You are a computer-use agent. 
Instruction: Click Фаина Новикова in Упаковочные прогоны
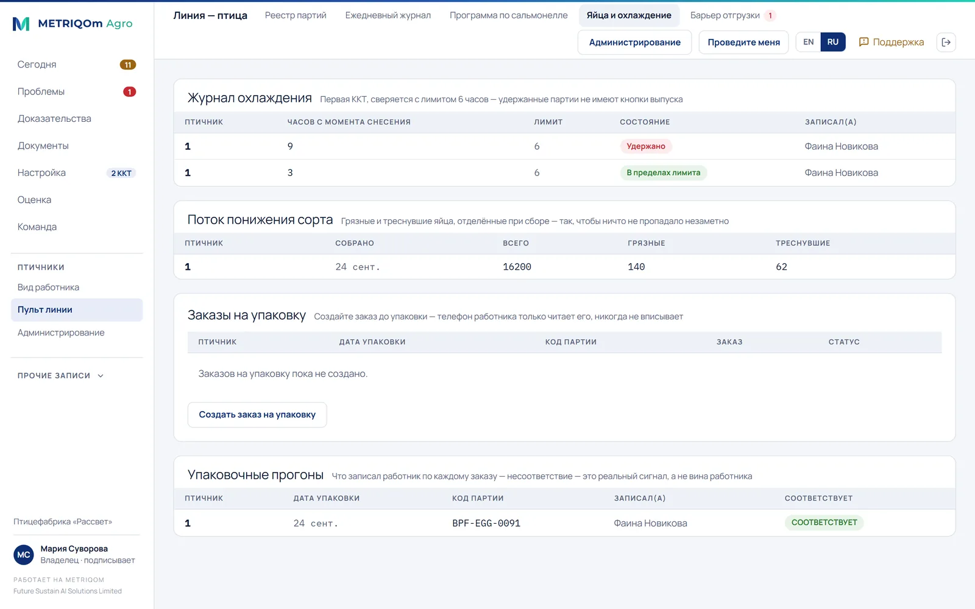pyautogui.click(x=650, y=523)
